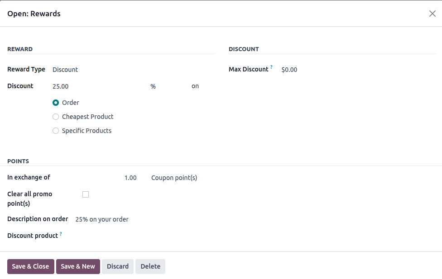Open the Discount product selection field
This screenshot has height=279, width=442.
tap(136, 236)
